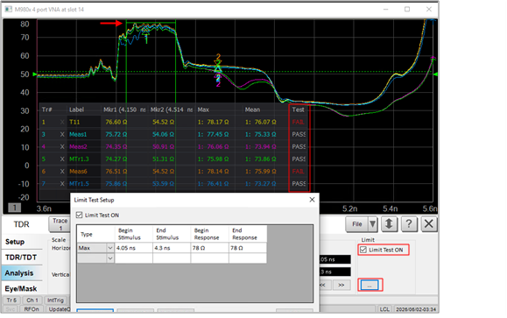The image size is (507, 318).
Task: Click the empty Begin Stimulus cell in second row
Action: pyautogui.click(x=134, y=258)
